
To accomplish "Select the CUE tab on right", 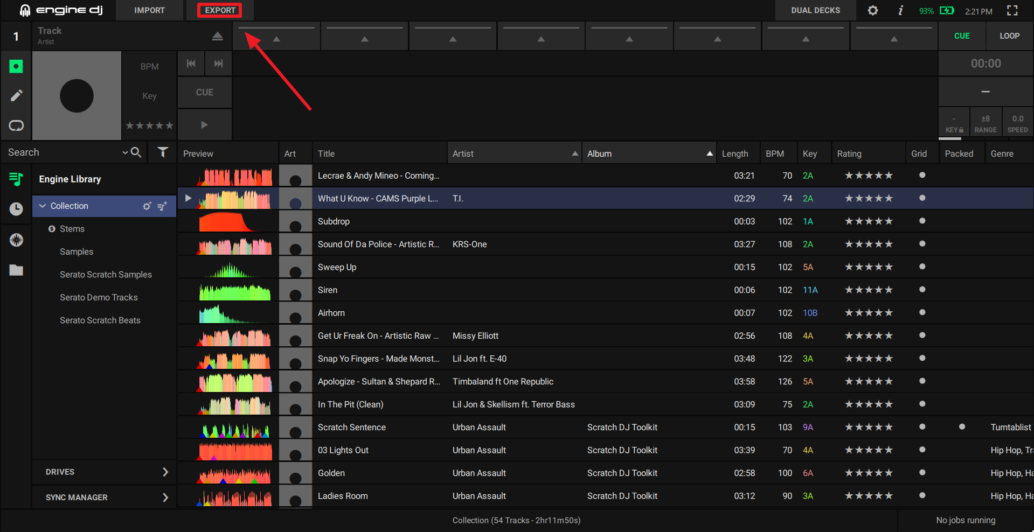I will tap(962, 36).
